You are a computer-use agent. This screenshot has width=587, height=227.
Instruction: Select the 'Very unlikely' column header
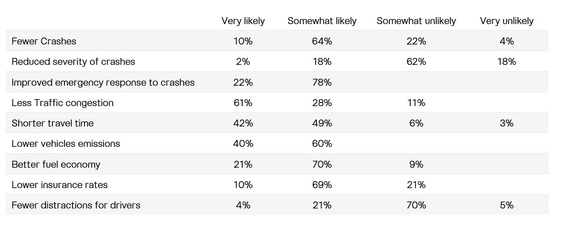point(507,21)
